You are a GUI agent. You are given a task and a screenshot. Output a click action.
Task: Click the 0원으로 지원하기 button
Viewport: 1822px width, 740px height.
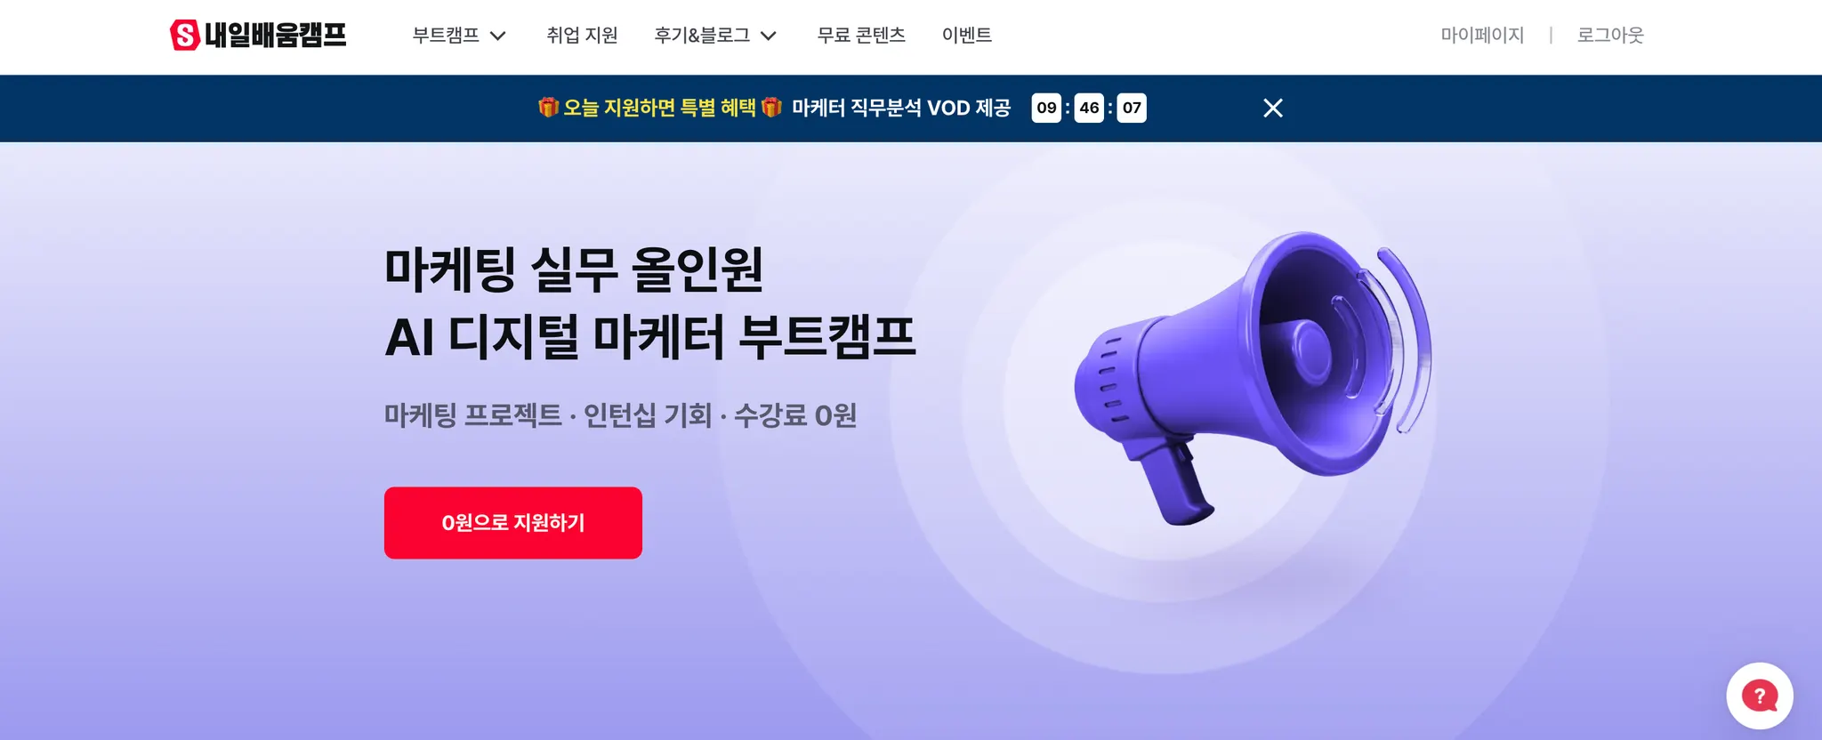click(513, 523)
